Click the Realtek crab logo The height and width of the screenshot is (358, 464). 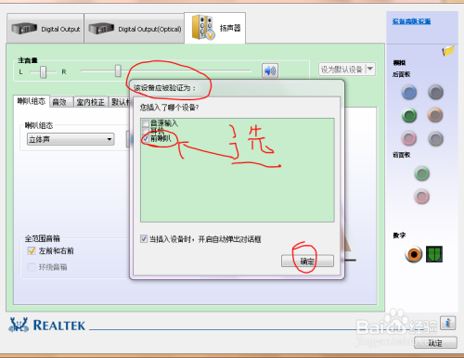point(19,325)
